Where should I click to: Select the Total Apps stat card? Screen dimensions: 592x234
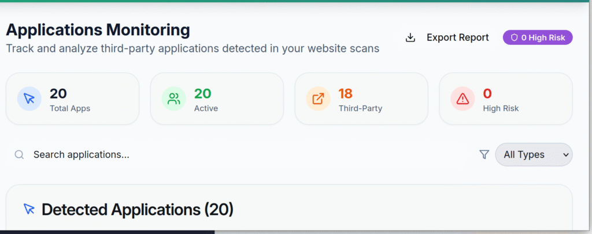point(72,99)
